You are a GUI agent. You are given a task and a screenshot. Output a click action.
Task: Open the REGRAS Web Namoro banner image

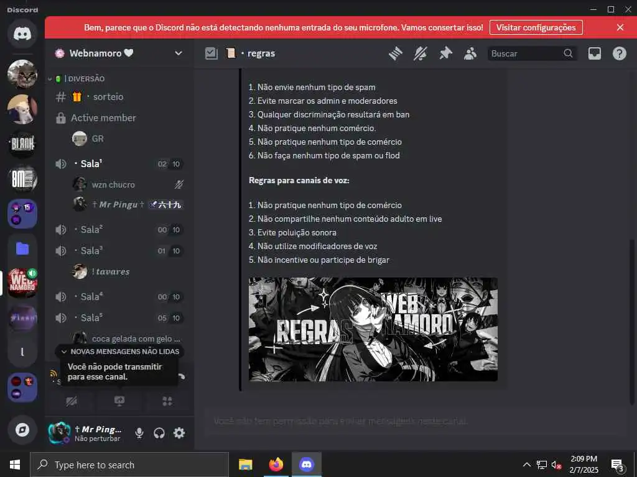click(x=373, y=329)
